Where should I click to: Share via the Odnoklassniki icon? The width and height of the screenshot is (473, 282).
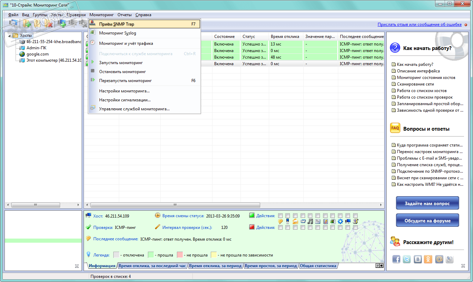click(x=428, y=259)
